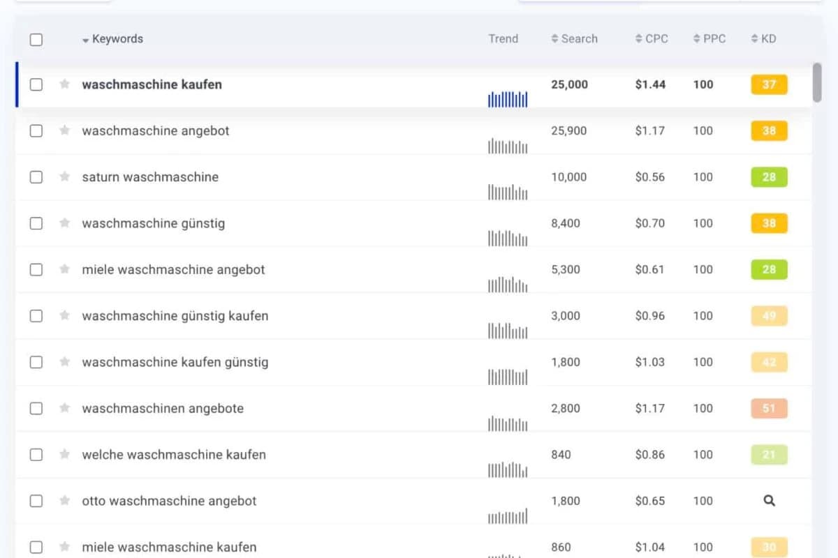Select the PPC column header
The width and height of the screenshot is (838, 558).
point(710,38)
